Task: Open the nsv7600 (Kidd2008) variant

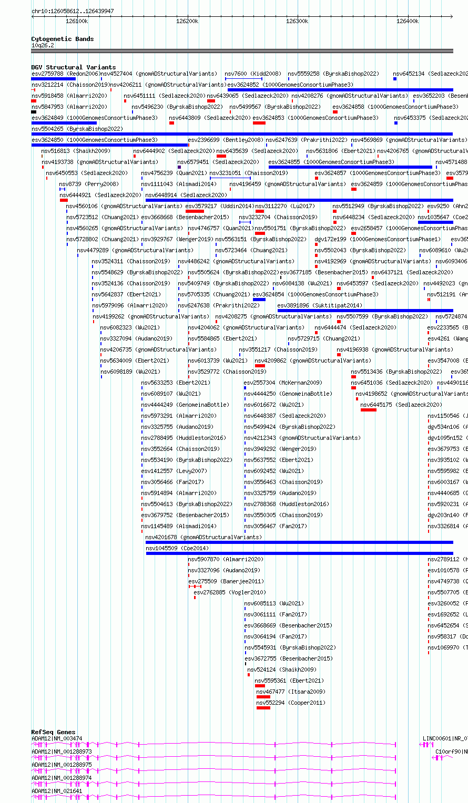Action: coord(253,74)
